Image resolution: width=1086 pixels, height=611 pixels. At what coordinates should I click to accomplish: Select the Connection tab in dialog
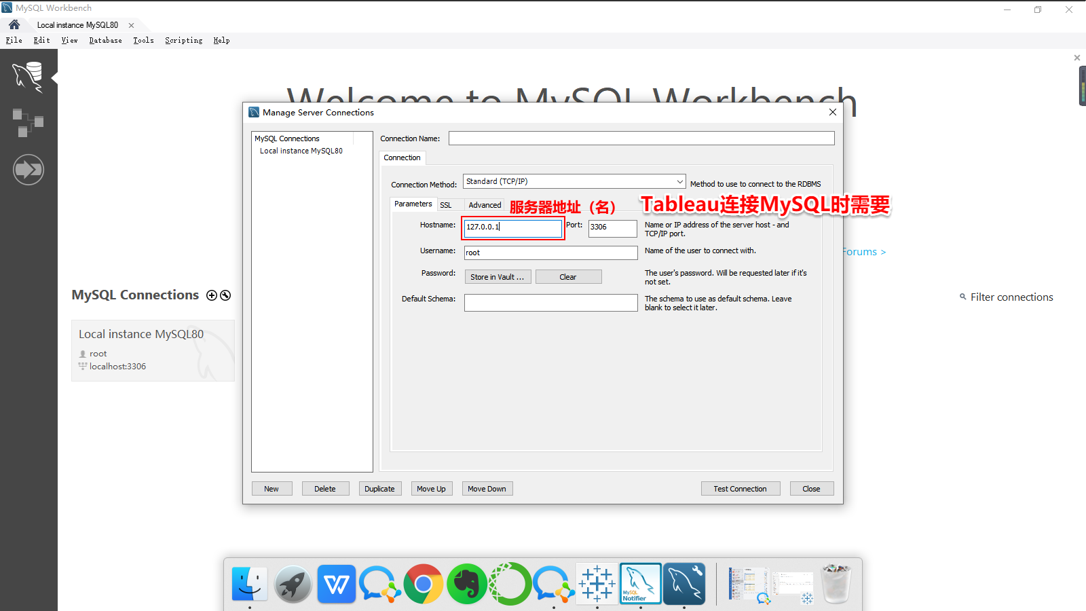(402, 158)
